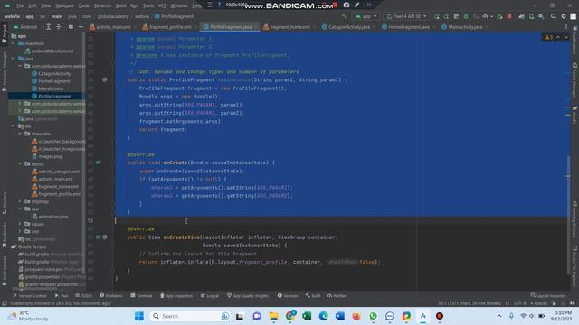Click gutter icon beside onCreateView
This screenshot has height=325, width=579.
tap(99, 237)
